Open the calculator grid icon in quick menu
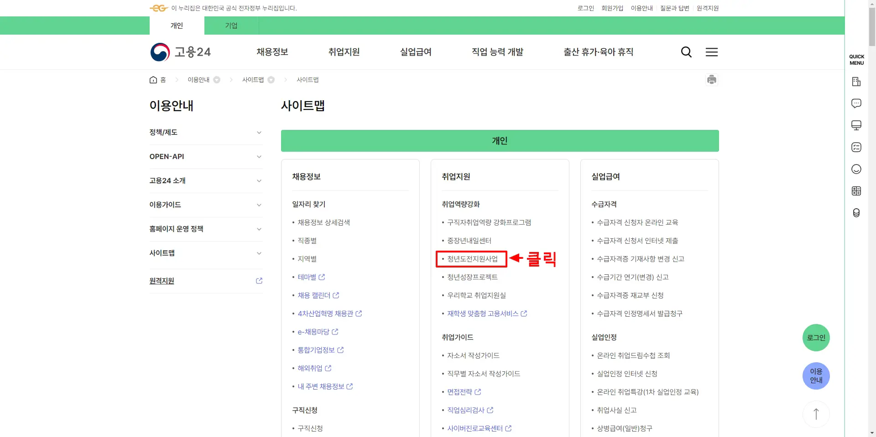This screenshot has width=876, height=437. click(x=856, y=191)
